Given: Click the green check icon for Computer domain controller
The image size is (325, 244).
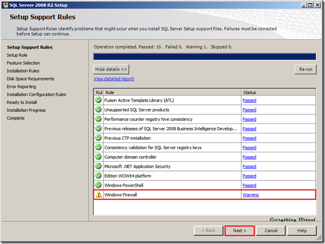Looking at the screenshot, I should pos(98,157).
